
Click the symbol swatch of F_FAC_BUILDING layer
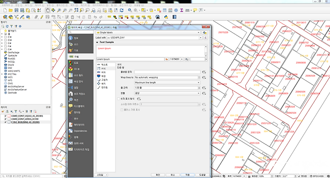9,122
